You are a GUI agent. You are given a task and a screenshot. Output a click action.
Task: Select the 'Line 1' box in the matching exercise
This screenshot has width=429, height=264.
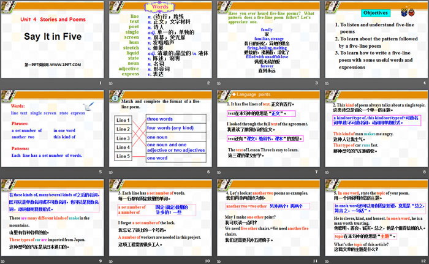[123, 120]
